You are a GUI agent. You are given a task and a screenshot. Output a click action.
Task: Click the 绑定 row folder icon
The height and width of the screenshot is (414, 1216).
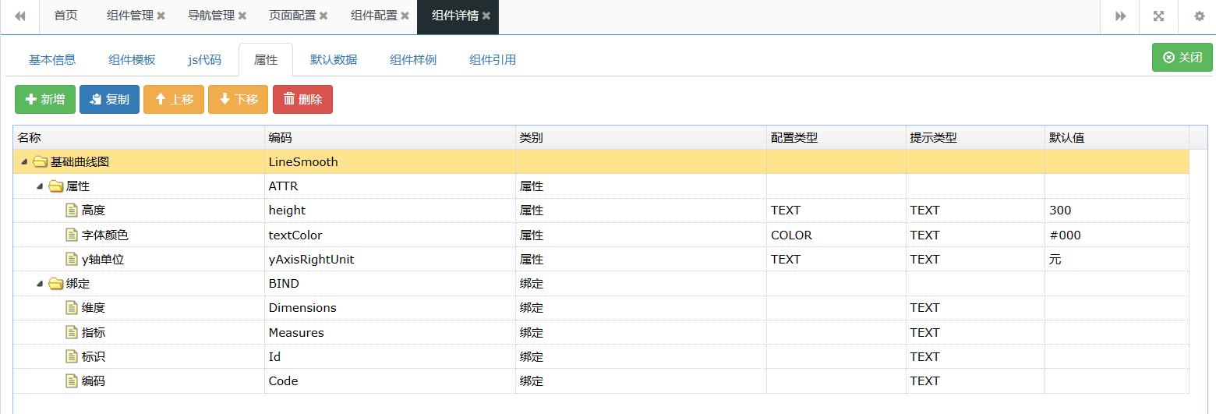coord(55,284)
